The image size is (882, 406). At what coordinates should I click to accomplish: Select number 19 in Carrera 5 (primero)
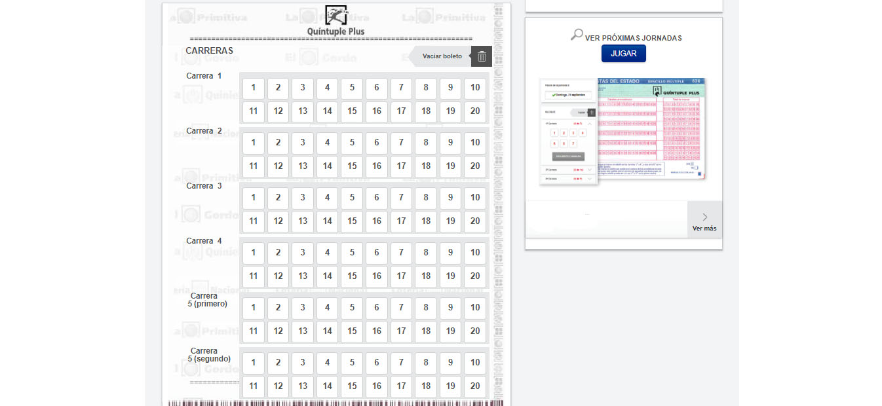(x=450, y=332)
